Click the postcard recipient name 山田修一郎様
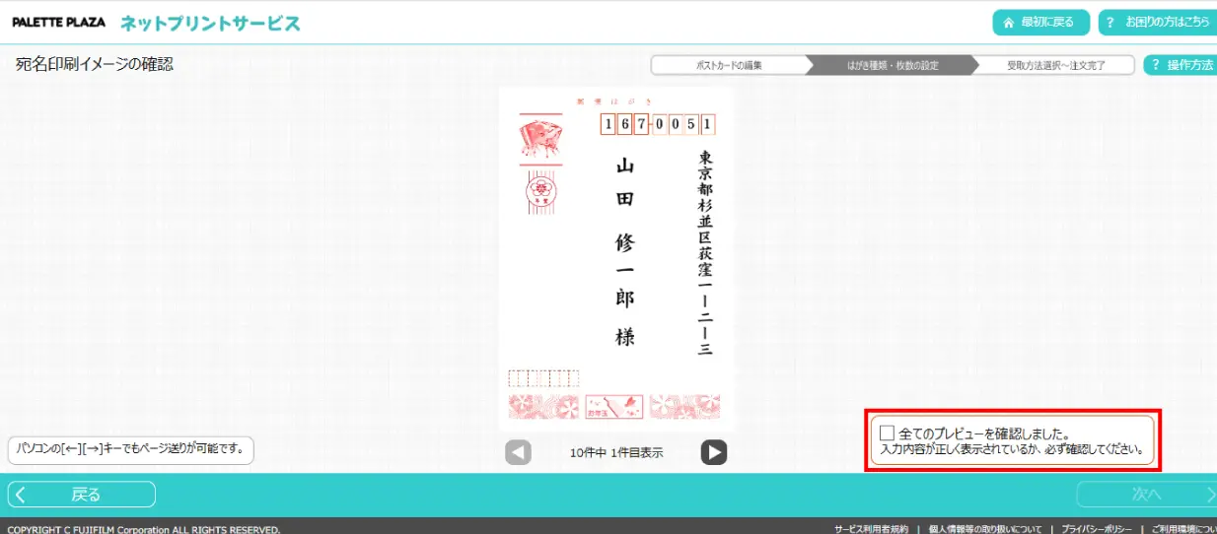1217x534 pixels. coord(625,251)
